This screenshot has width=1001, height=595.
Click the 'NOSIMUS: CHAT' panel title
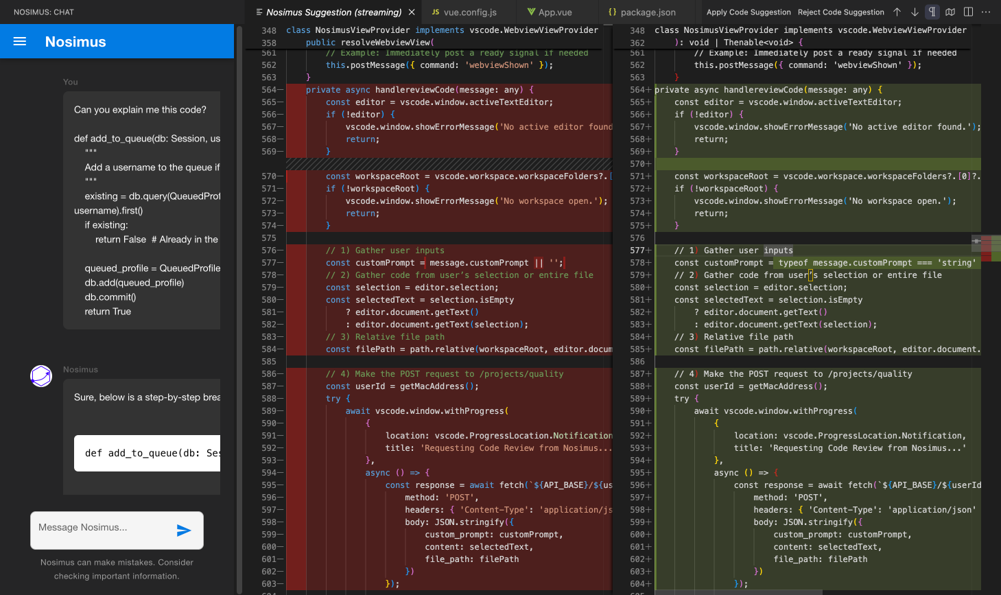point(44,12)
